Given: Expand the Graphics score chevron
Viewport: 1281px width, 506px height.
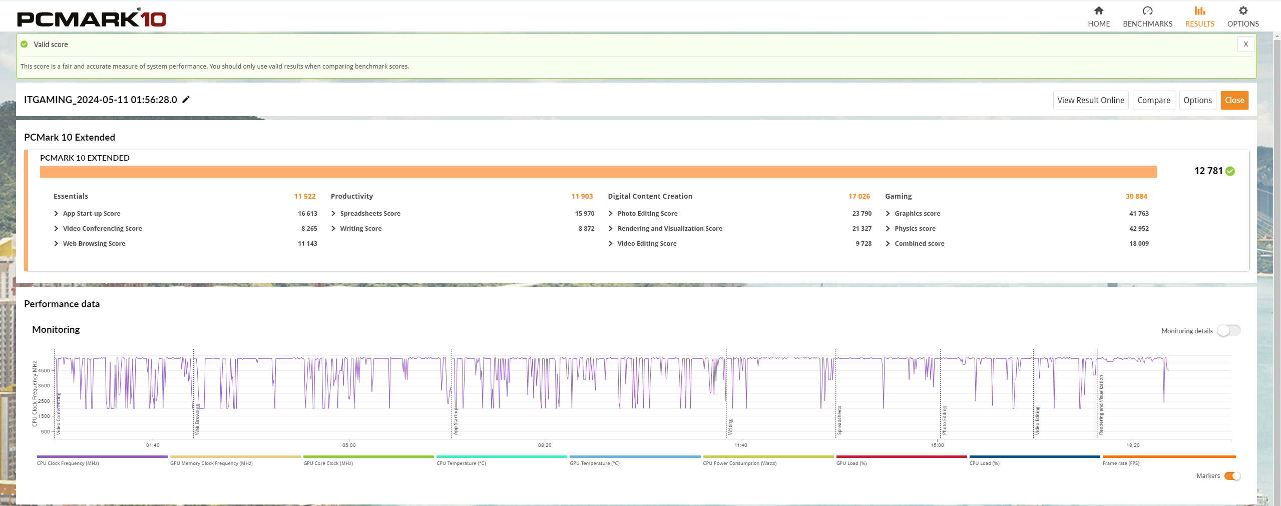Looking at the screenshot, I should click(x=888, y=214).
